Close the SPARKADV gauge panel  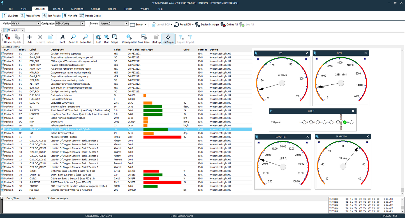click(367, 137)
